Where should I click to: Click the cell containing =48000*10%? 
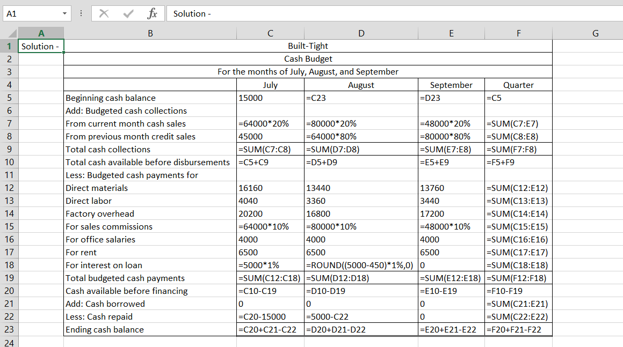click(x=451, y=226)
